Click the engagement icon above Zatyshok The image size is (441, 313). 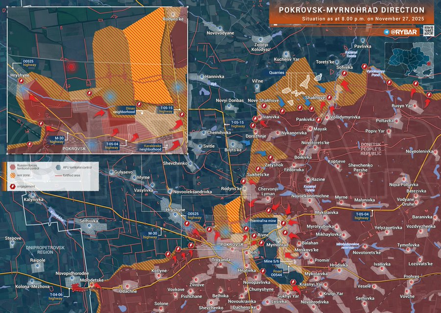(x=270, y=158)
